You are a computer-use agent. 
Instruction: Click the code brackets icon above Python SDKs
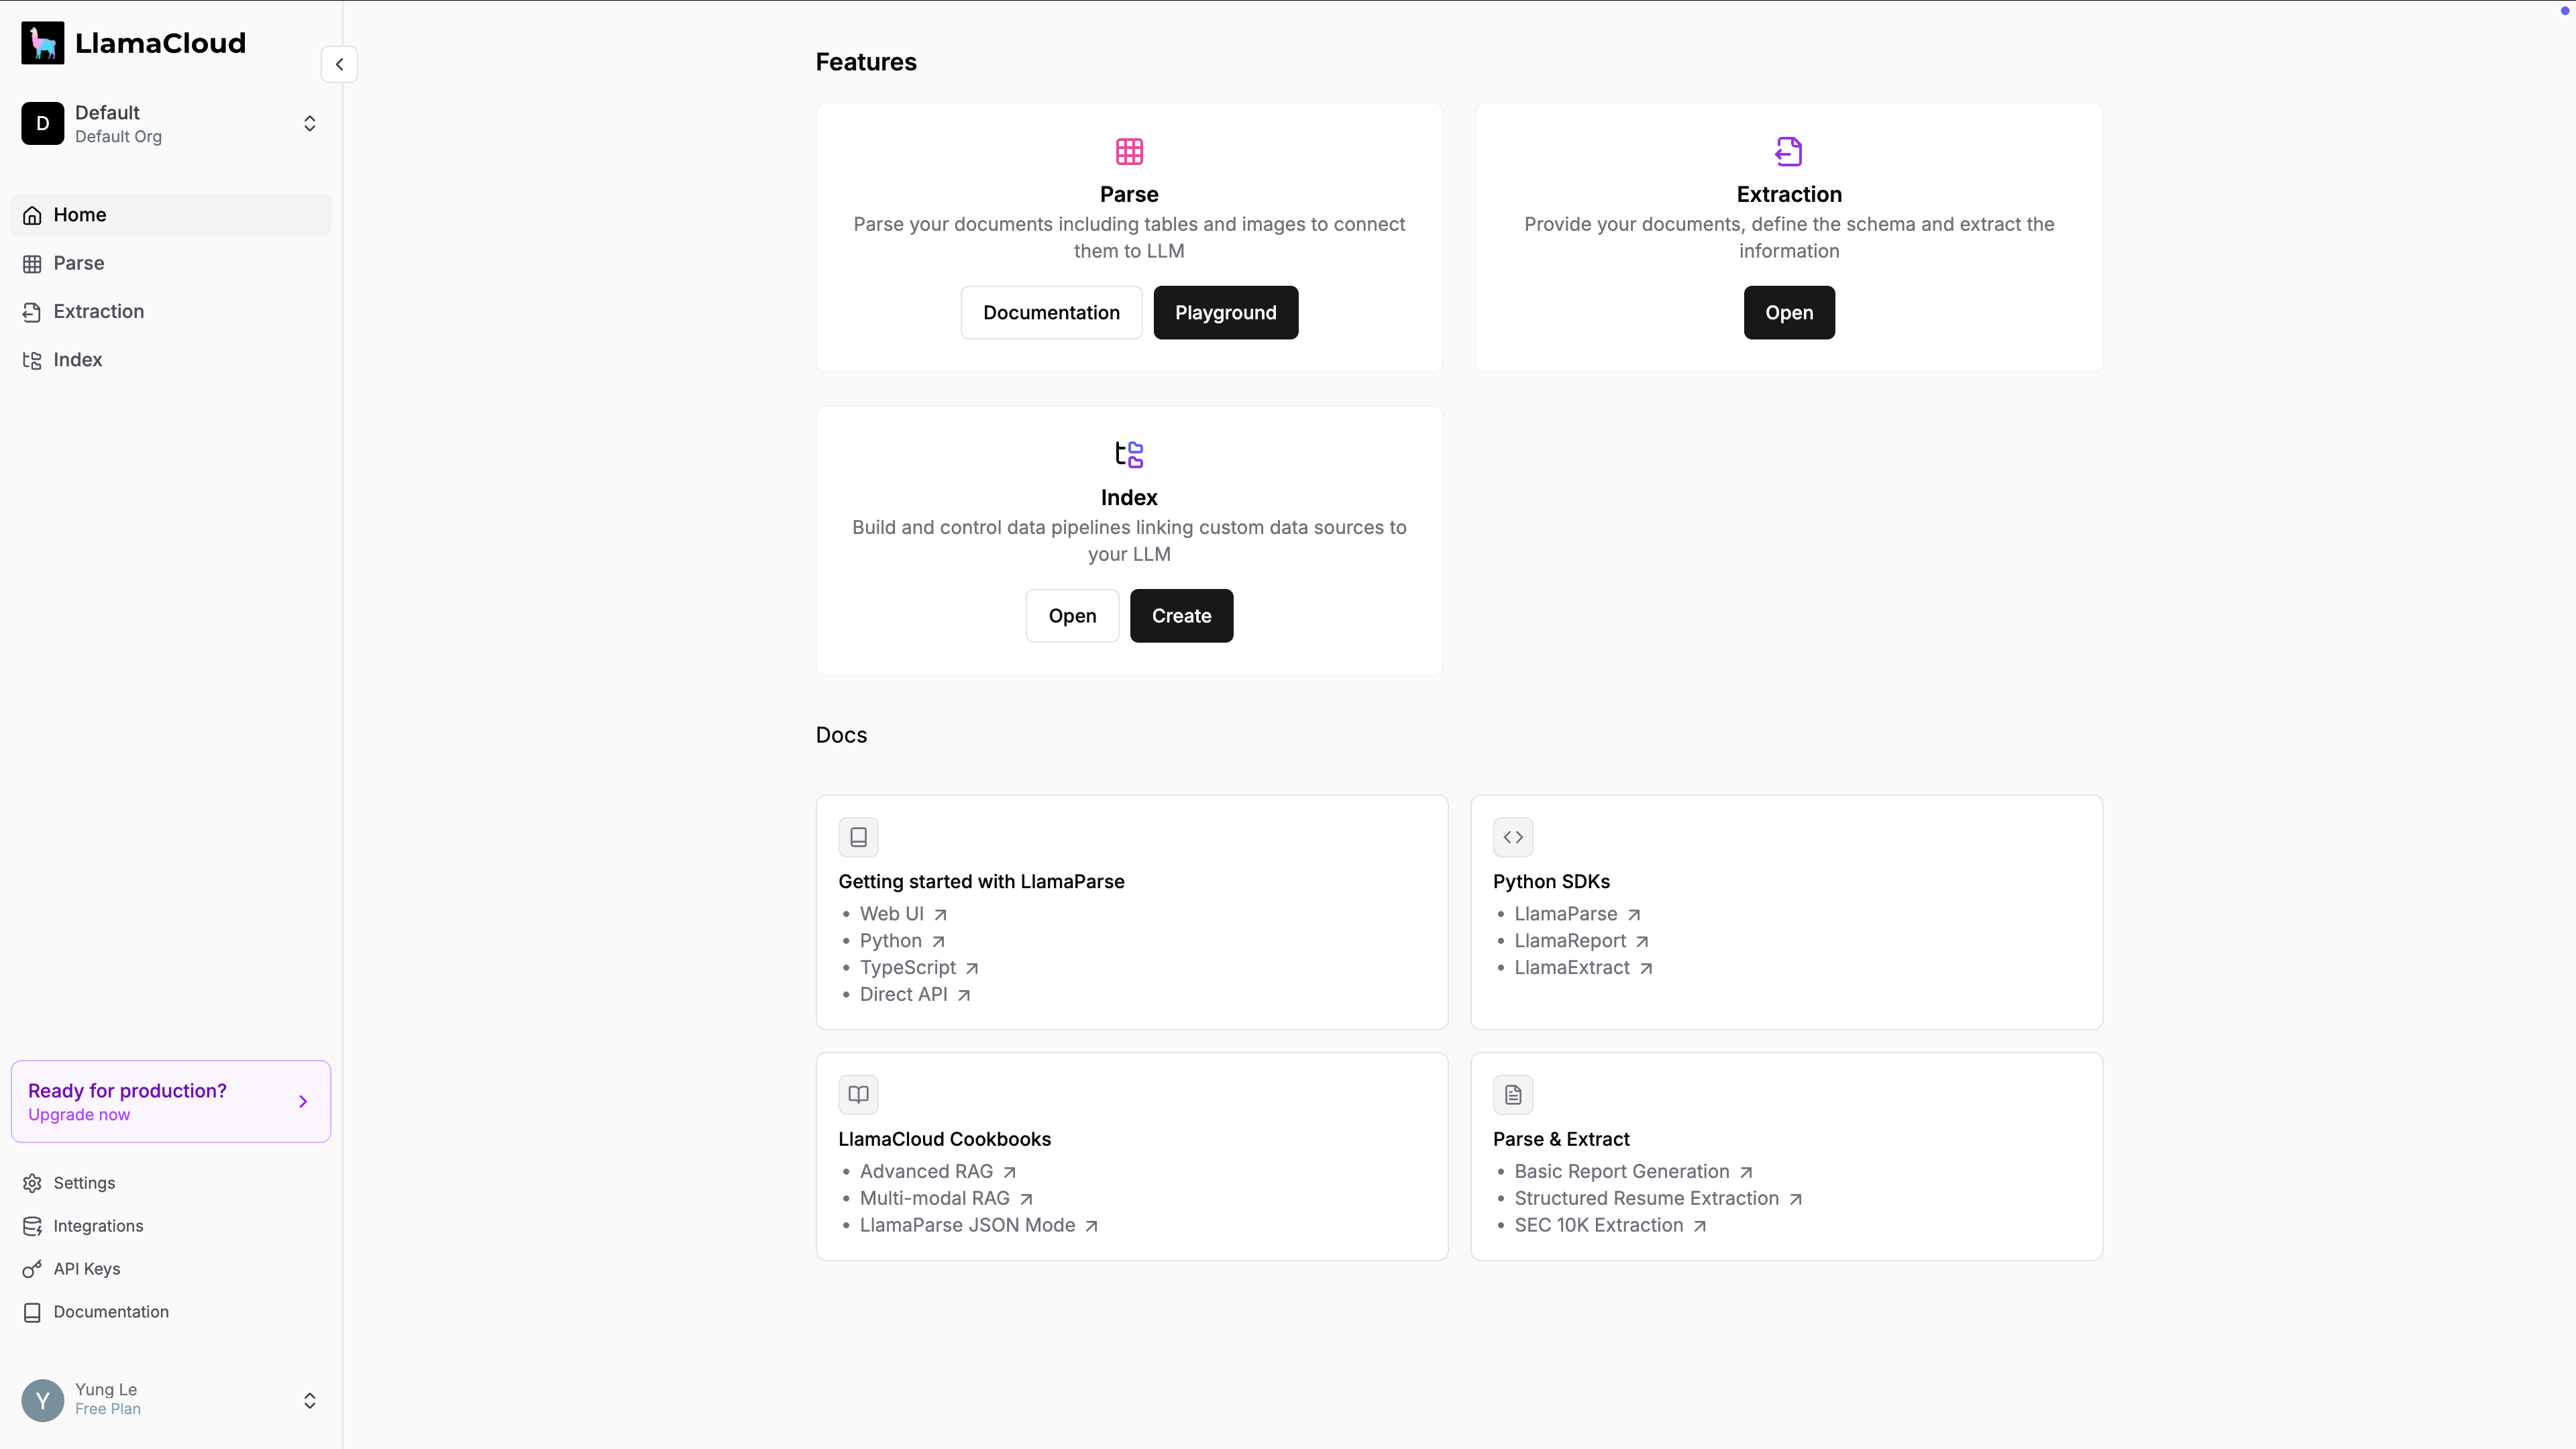[1513, 837]
